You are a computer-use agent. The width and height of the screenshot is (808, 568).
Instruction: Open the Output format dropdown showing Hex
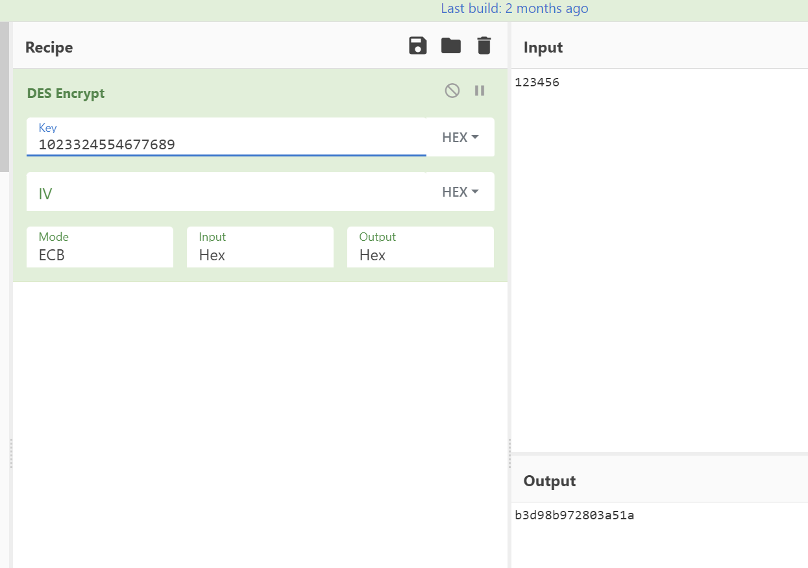pyautogui.click(x=421, y=247)
